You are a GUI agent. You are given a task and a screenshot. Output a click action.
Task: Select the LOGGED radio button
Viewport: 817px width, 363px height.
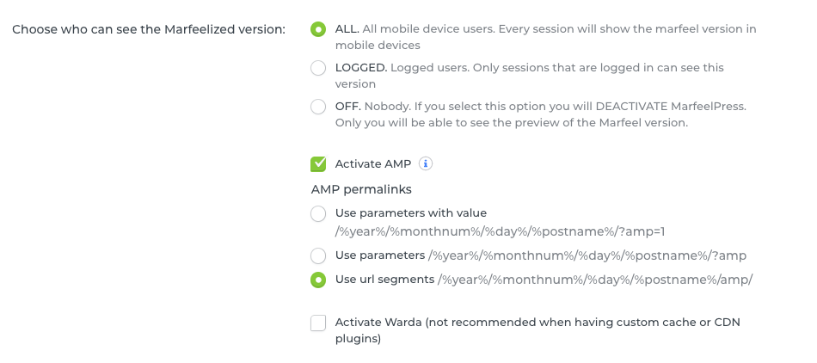(318, 68)
